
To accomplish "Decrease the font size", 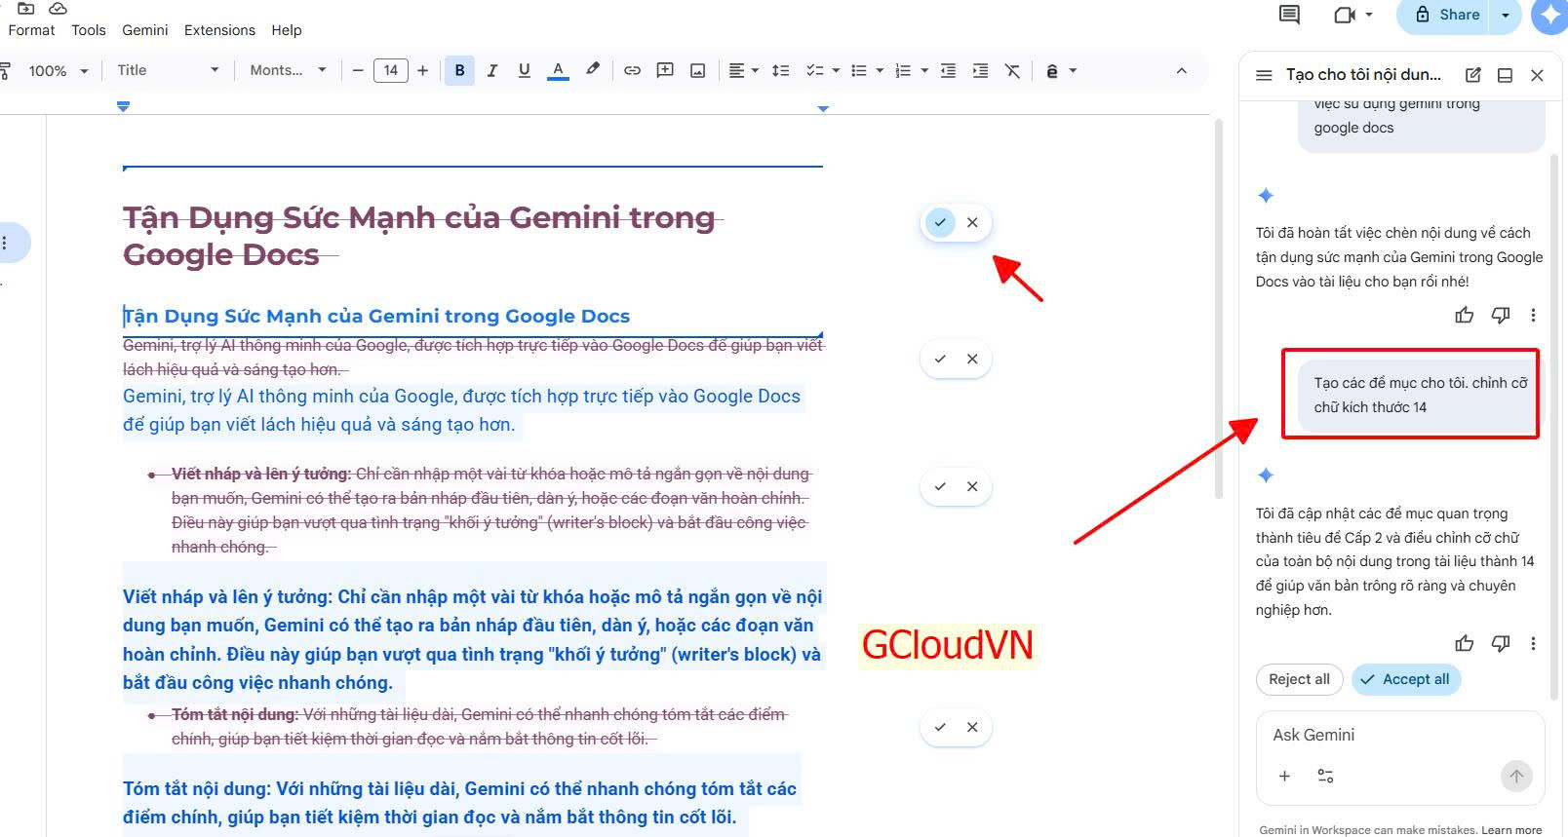I will pyautogui.click(x=358, y=70).
